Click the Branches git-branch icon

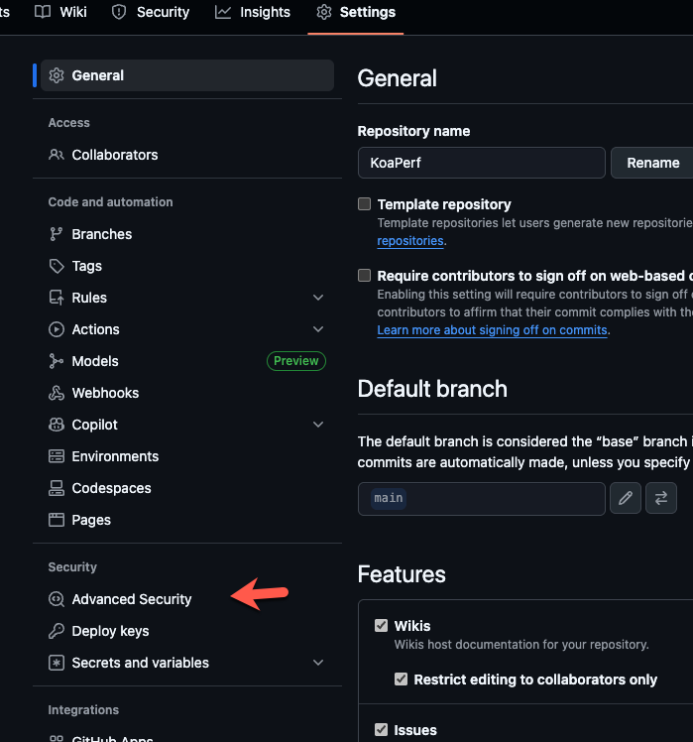click(x=57, y=234)
